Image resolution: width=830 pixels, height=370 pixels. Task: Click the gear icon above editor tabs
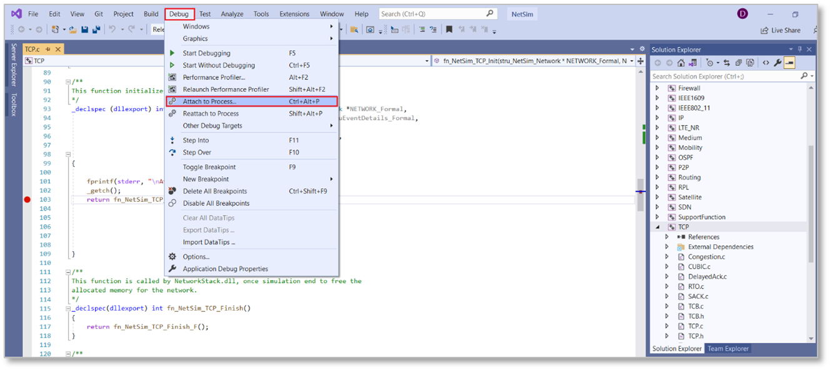click(642, 49)
